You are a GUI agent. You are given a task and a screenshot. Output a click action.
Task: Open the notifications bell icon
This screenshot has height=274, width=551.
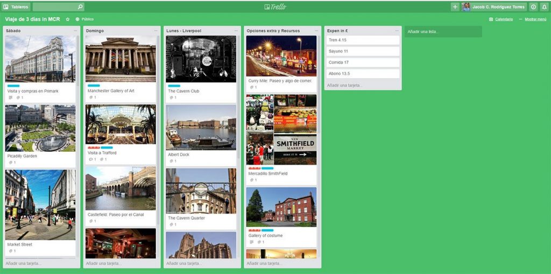(544, 6)
